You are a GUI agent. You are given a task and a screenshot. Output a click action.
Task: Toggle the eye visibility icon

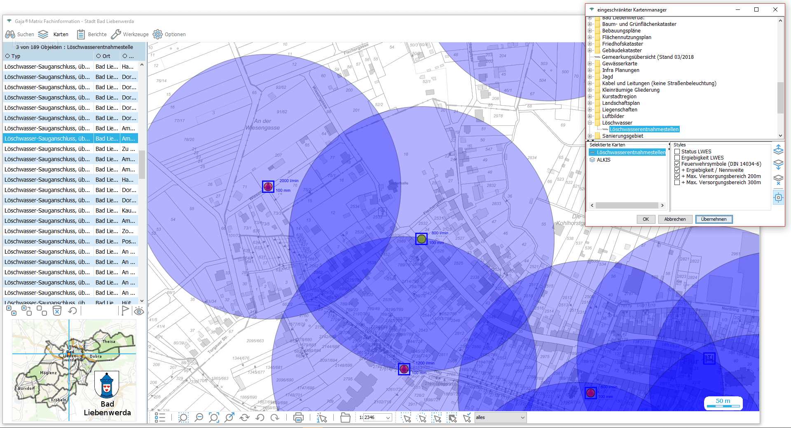pyautogui.click(x=139, y=311)
